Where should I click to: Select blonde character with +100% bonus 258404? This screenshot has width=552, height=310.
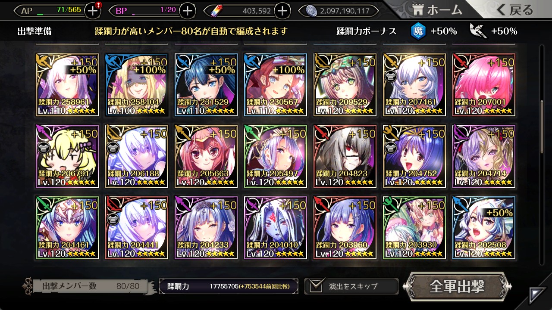click(x=137, y=85)
